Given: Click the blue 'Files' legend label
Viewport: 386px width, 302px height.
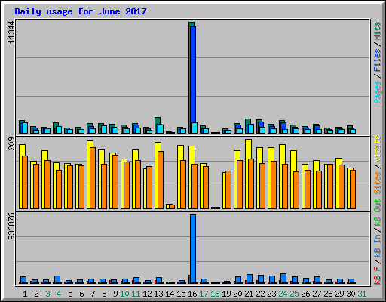Looking at the screenshot, I should coord(378,60).
